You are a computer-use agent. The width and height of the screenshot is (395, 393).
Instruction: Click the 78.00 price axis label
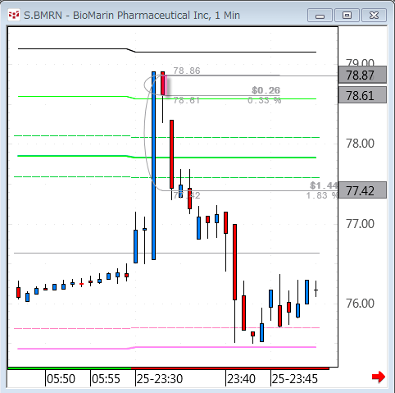[360, 144]
